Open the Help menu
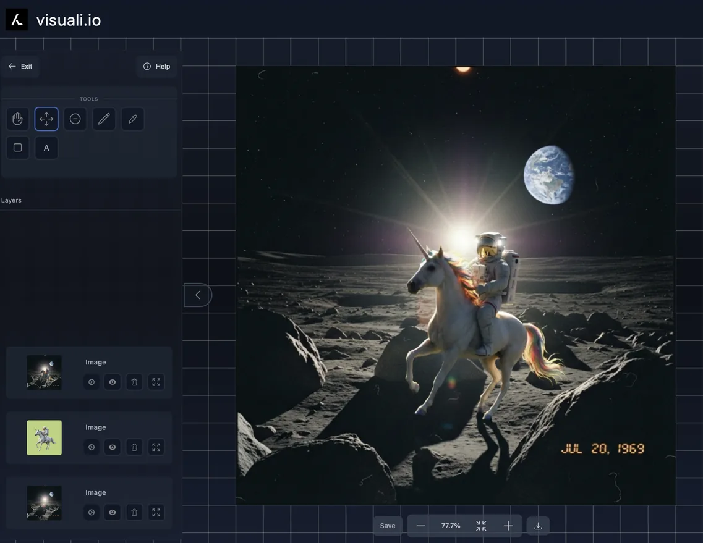 point(156,65)
